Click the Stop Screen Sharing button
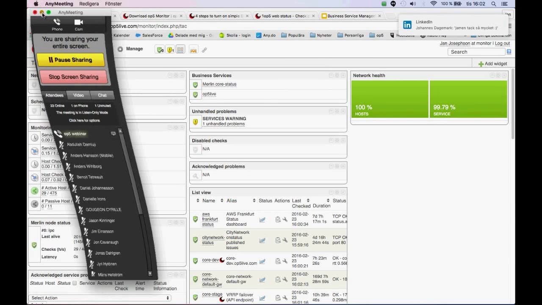 (x=73, y=77)
